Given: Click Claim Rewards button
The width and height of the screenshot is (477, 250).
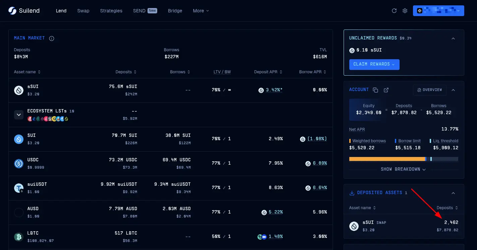Looking at the screenshot, I should [x=374, y=64].
